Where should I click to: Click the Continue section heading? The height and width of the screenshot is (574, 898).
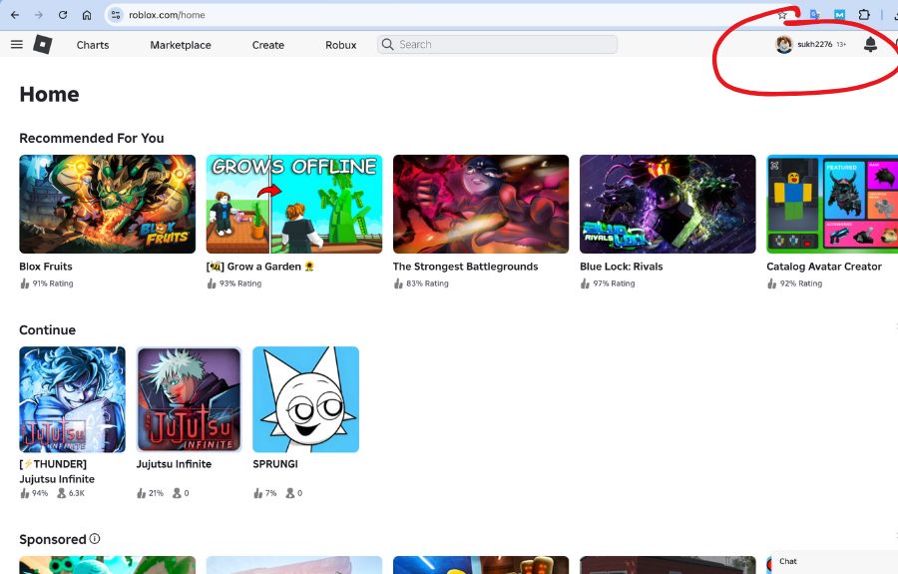tap(48, 330)
